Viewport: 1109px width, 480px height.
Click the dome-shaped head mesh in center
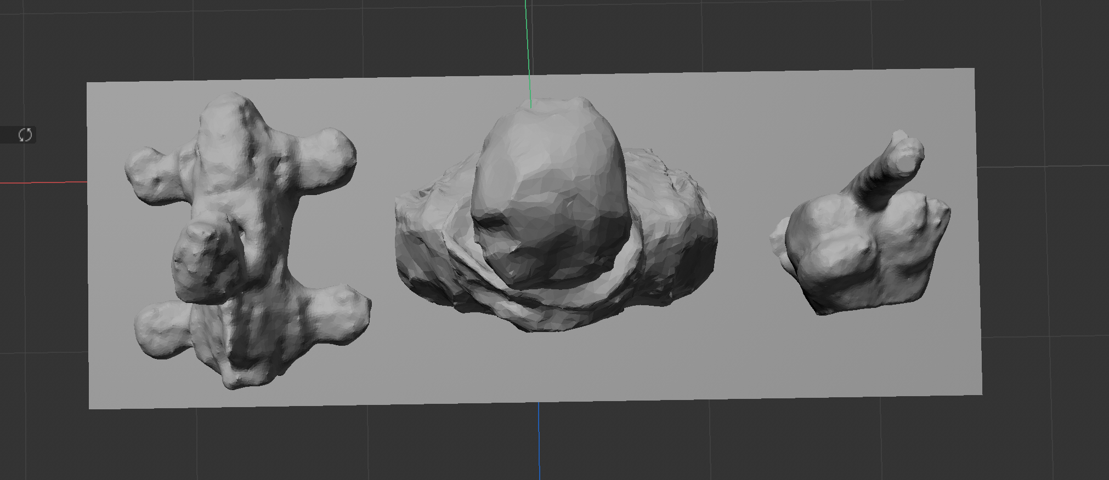[x=548, y=181]
